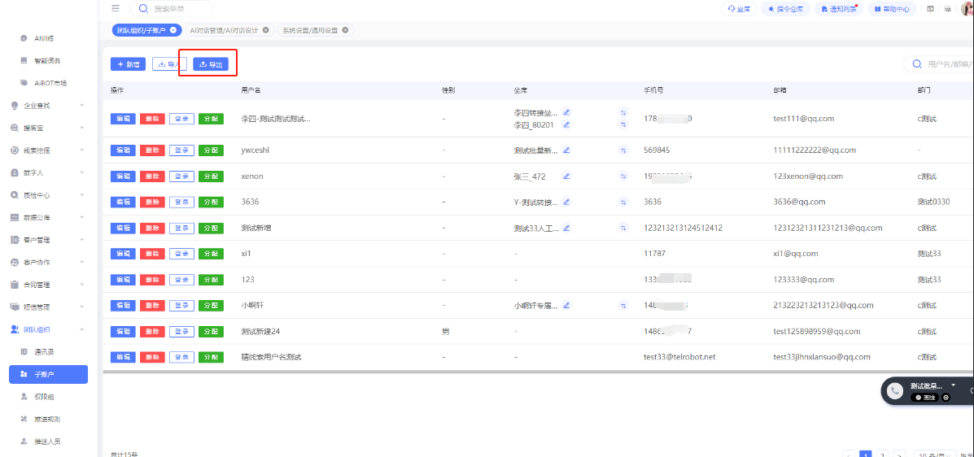Click the edit pencil next to 李四_80201

(567, 124)
